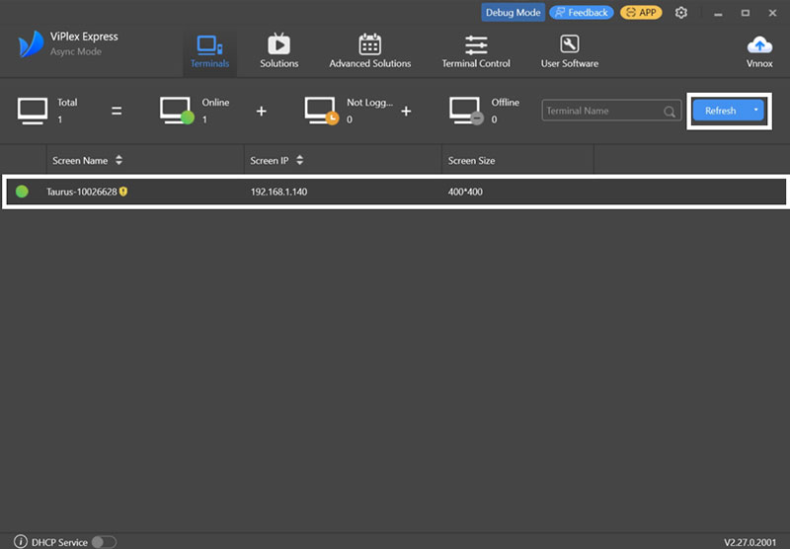Filter by Online terminals icon
This screenshot has height=549, width=790.
pos(177,111)
